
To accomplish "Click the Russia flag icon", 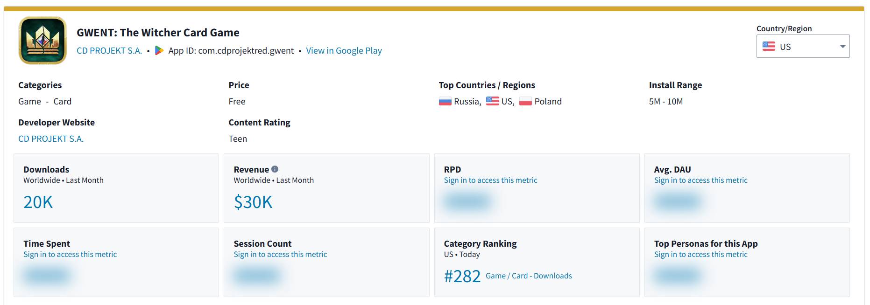I will [x=445, y=101].
